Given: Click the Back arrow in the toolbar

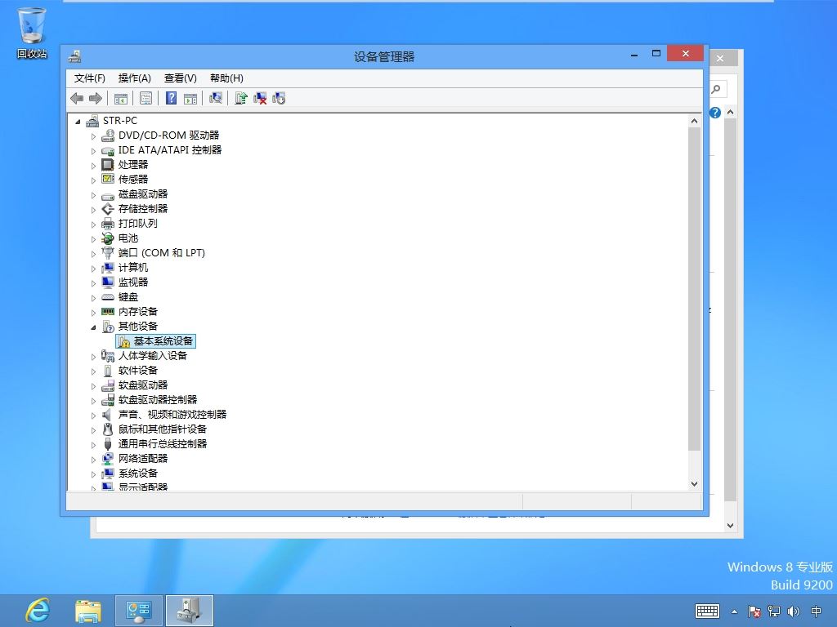Looking at the screenshot, I should 77,98.
